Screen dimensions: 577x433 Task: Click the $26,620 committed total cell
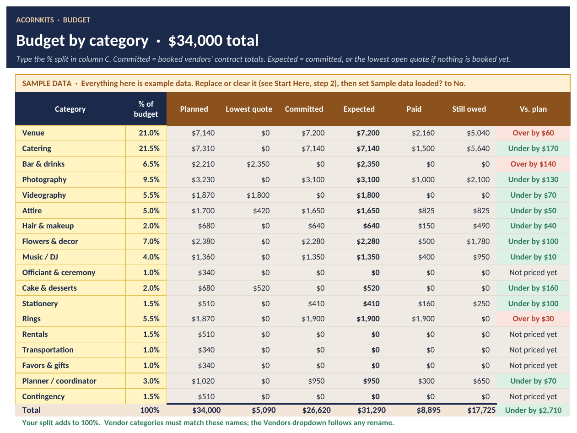304,410
